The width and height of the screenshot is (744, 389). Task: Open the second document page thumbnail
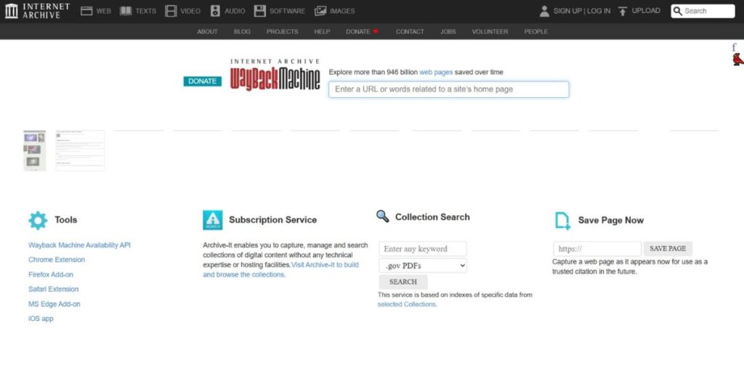click(80, 151)
